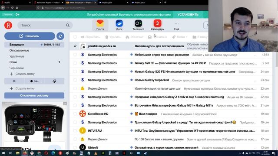Reload the page in the browser

(12, 8)
